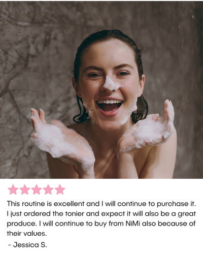Click the reviewer name Jessica S.
Viewport: 203px width, 254px height.
[30, 245]
